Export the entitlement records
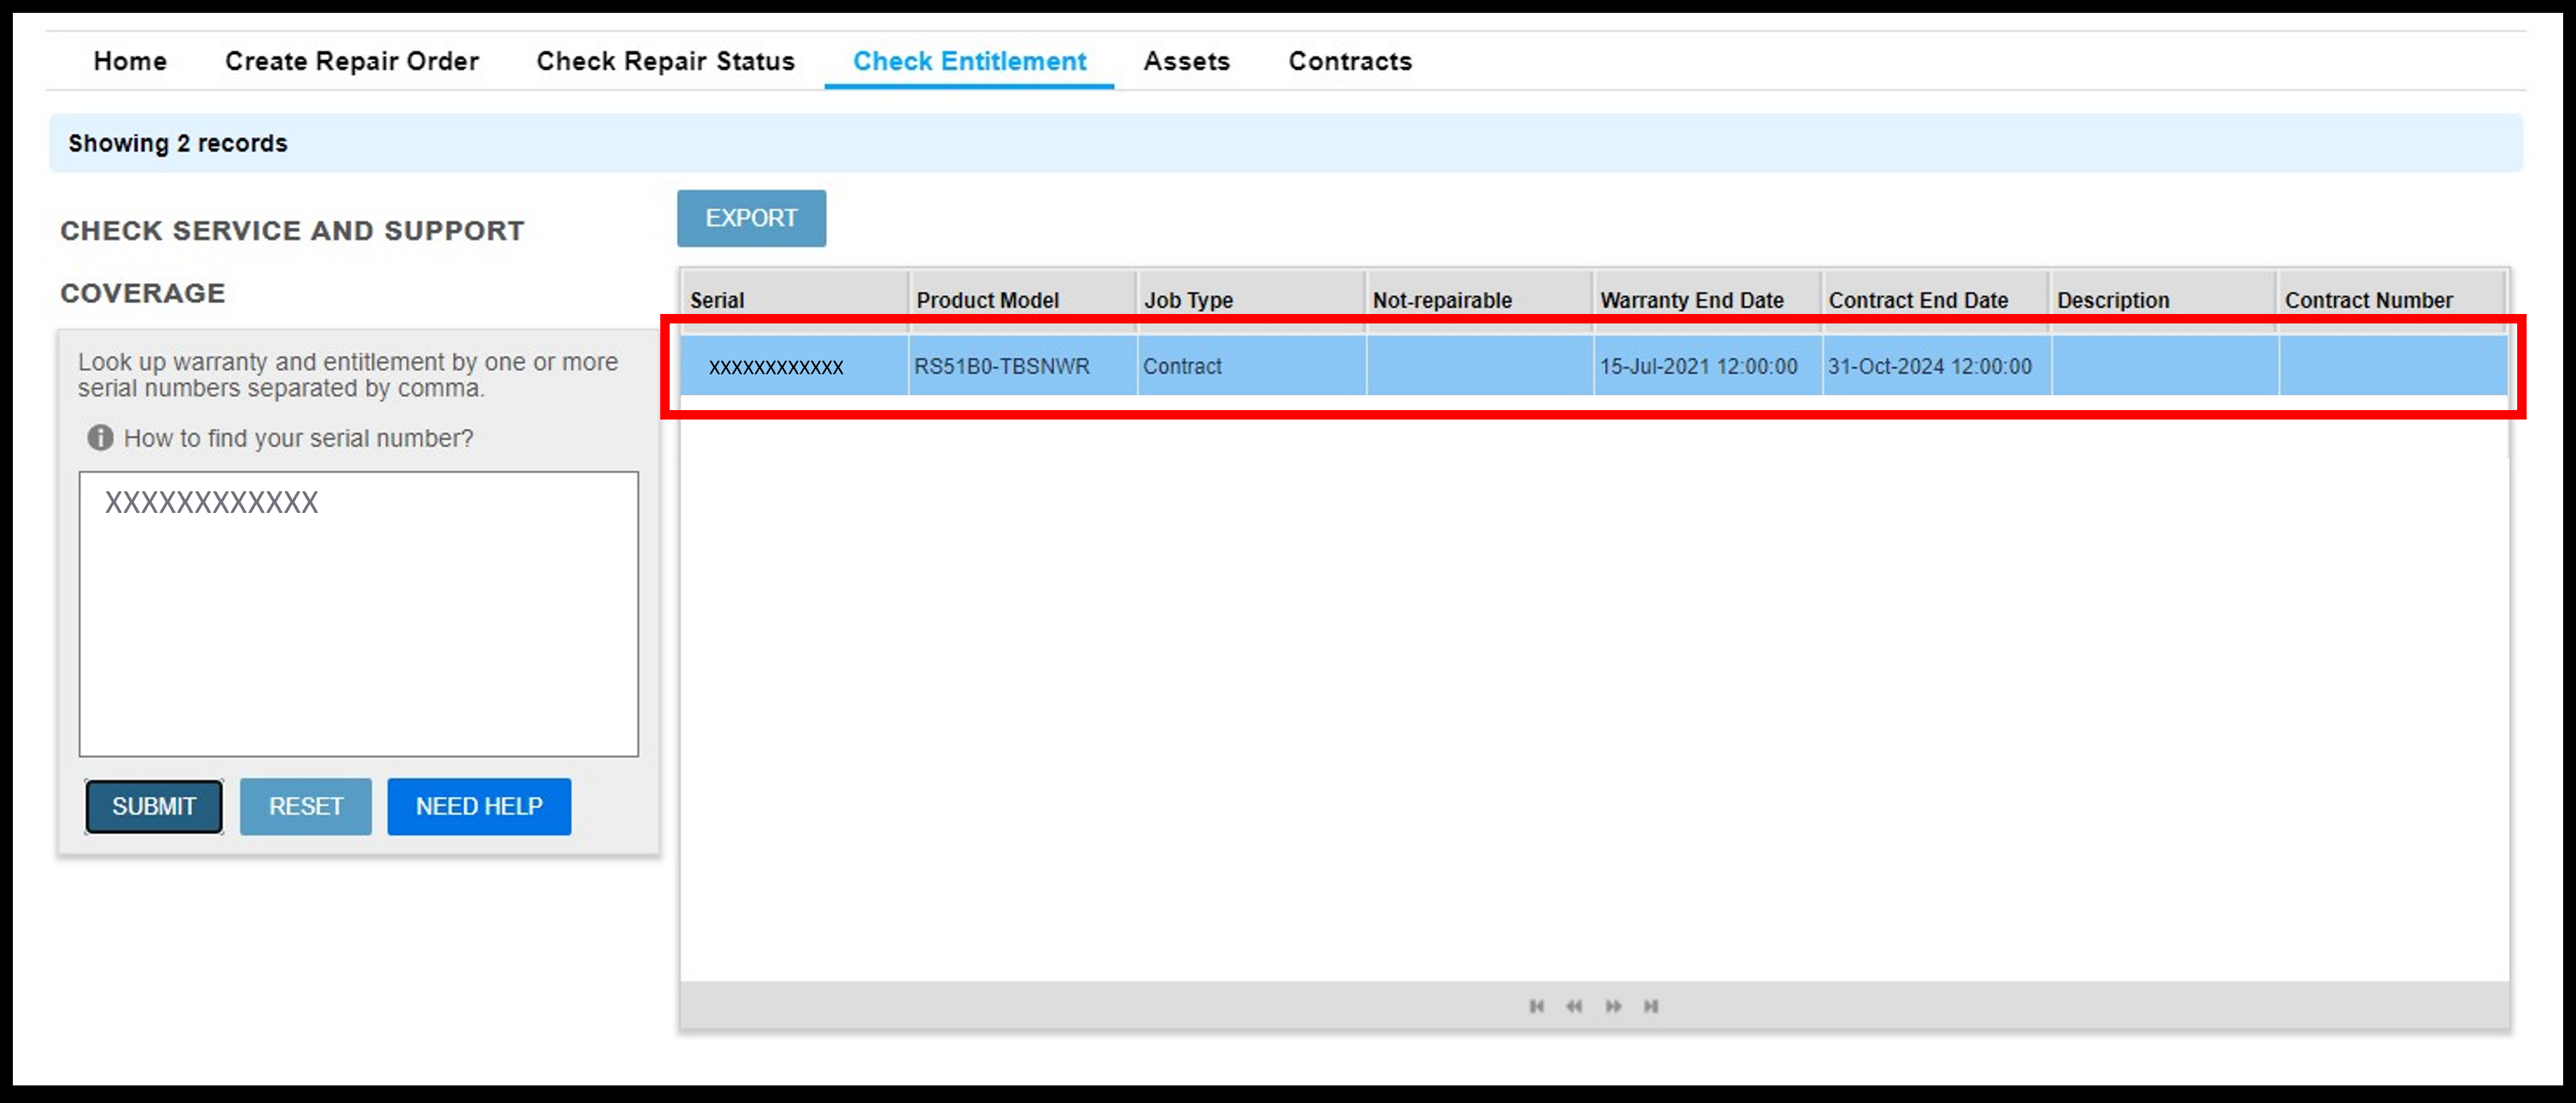This screenshot has height=1103, width=2576. pos(752,218)
